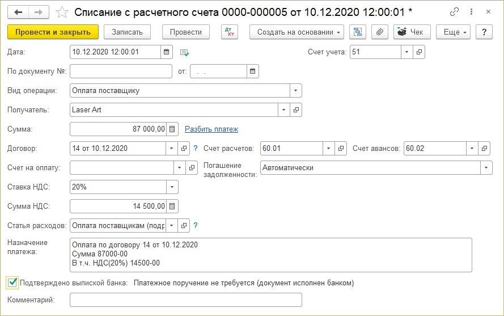
Task: Open calendar for the 'от' document date field
Action: coord(253,71)
